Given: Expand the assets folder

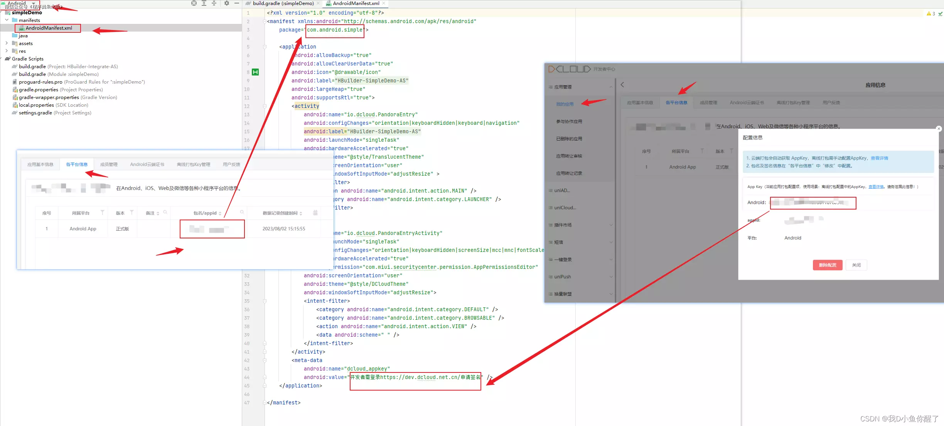Looking at the screenshot, I should click(x=7, y=43).
